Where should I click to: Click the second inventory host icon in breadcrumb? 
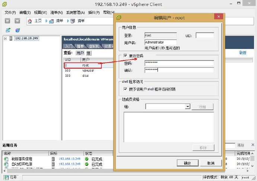coord(73,21)
